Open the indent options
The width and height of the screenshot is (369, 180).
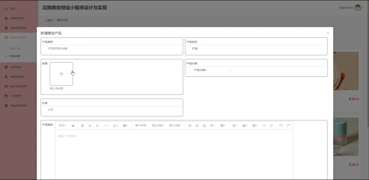[x=223, y=125]
